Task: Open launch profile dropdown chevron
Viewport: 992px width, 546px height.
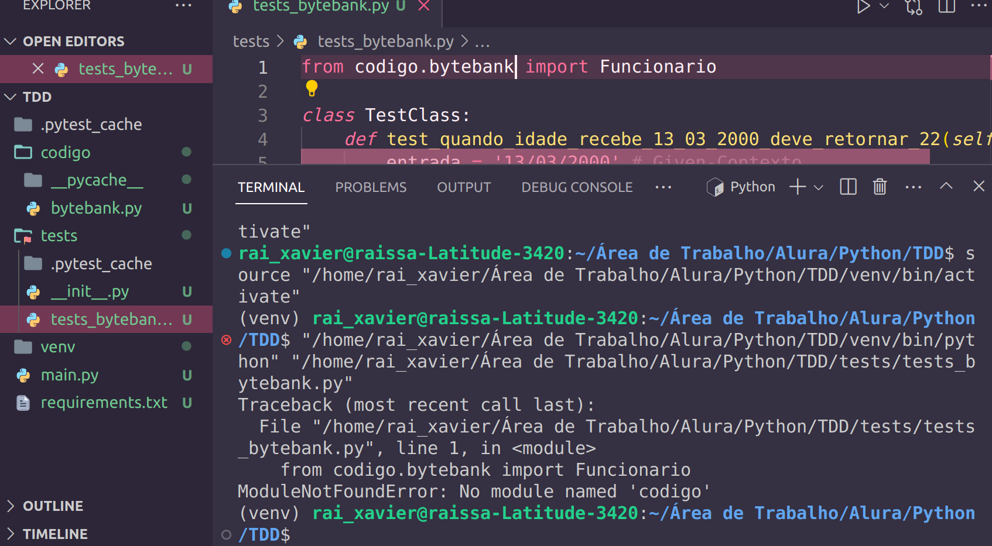Action: pyautogui.click(x=819, y=187)
